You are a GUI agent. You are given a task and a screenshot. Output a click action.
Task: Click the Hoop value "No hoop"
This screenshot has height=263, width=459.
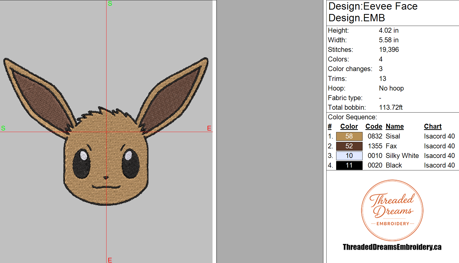point(391,88)
